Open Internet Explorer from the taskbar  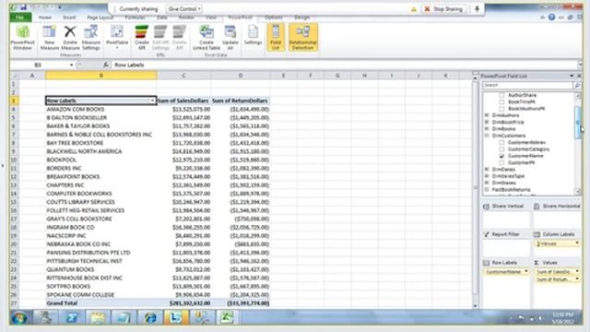click(150, 317)
